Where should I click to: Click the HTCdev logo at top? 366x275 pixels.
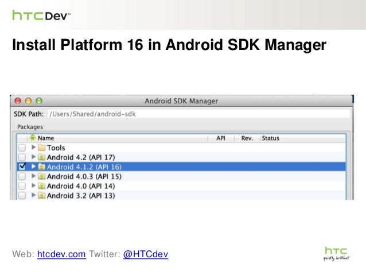click(x=41, y=16)
